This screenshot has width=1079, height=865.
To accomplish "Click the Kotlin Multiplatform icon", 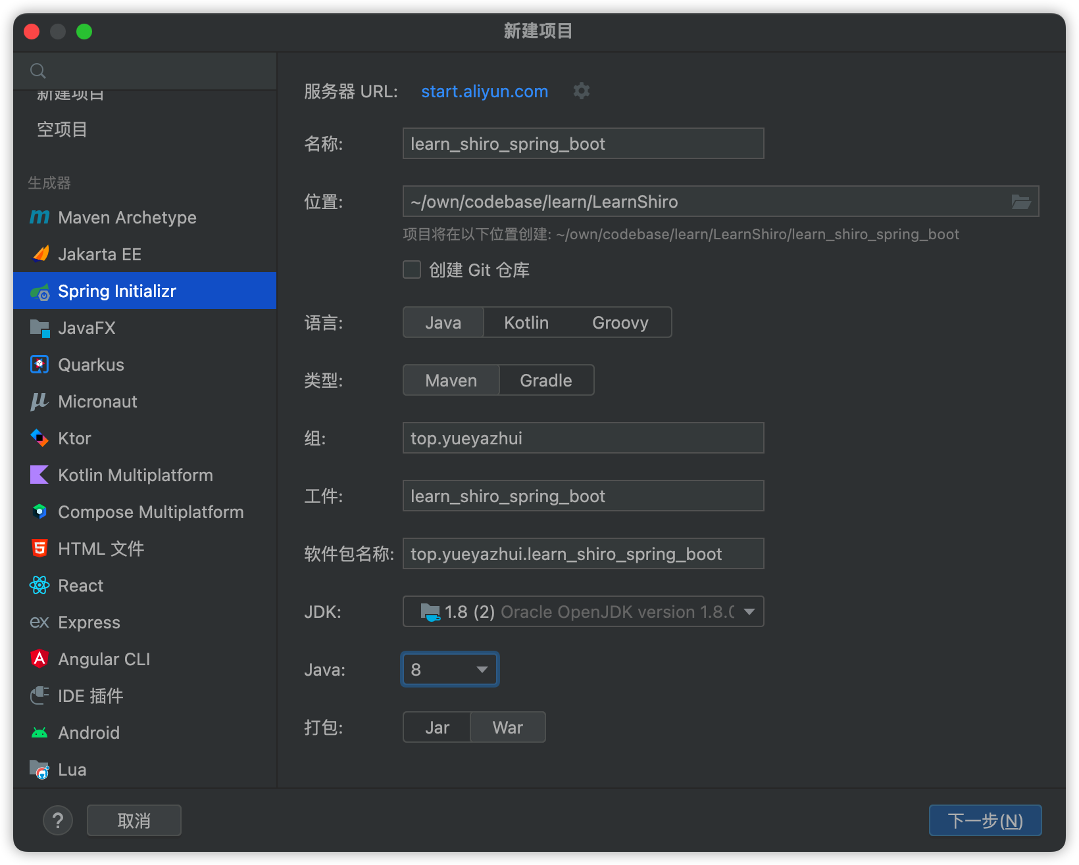I will pyautogui.click(x=39, y=475).
